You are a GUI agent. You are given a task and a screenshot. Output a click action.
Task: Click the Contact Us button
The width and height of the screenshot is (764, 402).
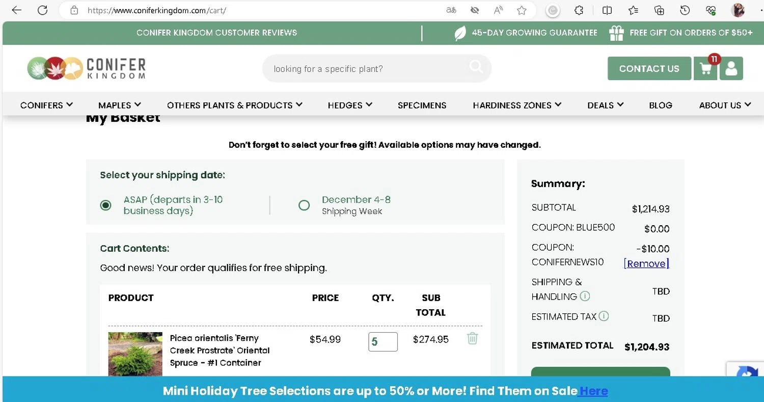(649, 69)
